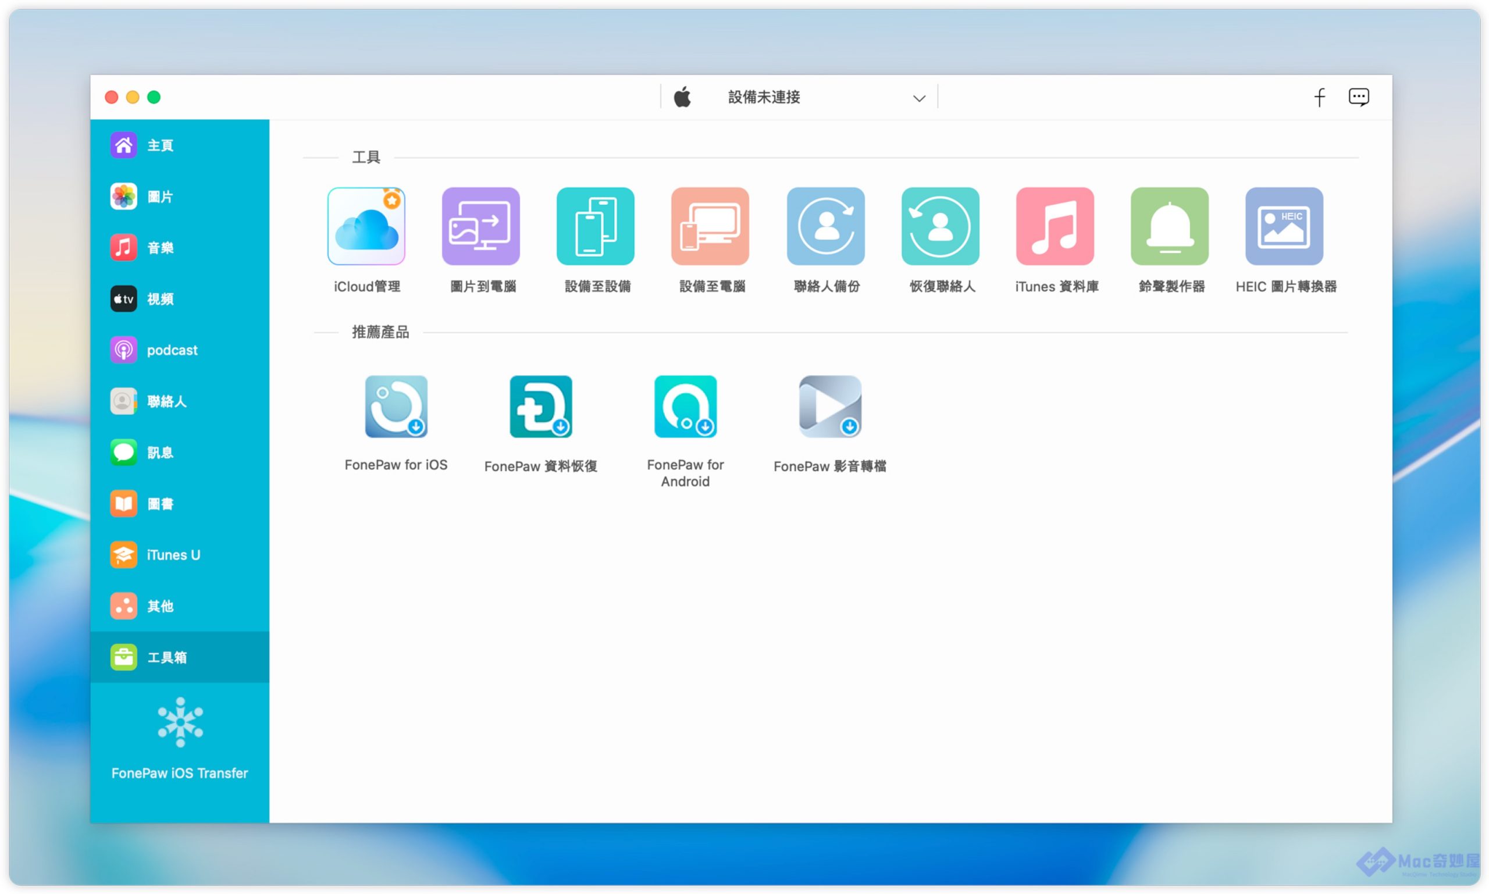The image size is (1489, 894).
Task: Switch to the 主頁 sidebar tab
Action: coord(159,145)
